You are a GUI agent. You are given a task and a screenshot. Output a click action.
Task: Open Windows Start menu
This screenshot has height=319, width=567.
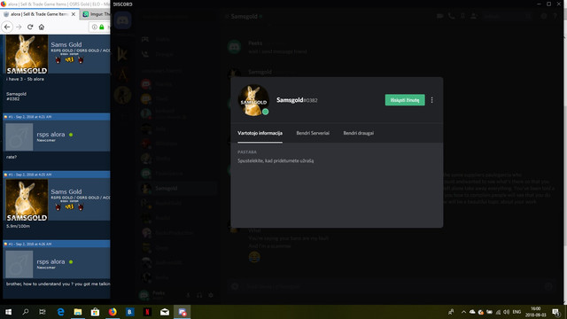(8, 312)
